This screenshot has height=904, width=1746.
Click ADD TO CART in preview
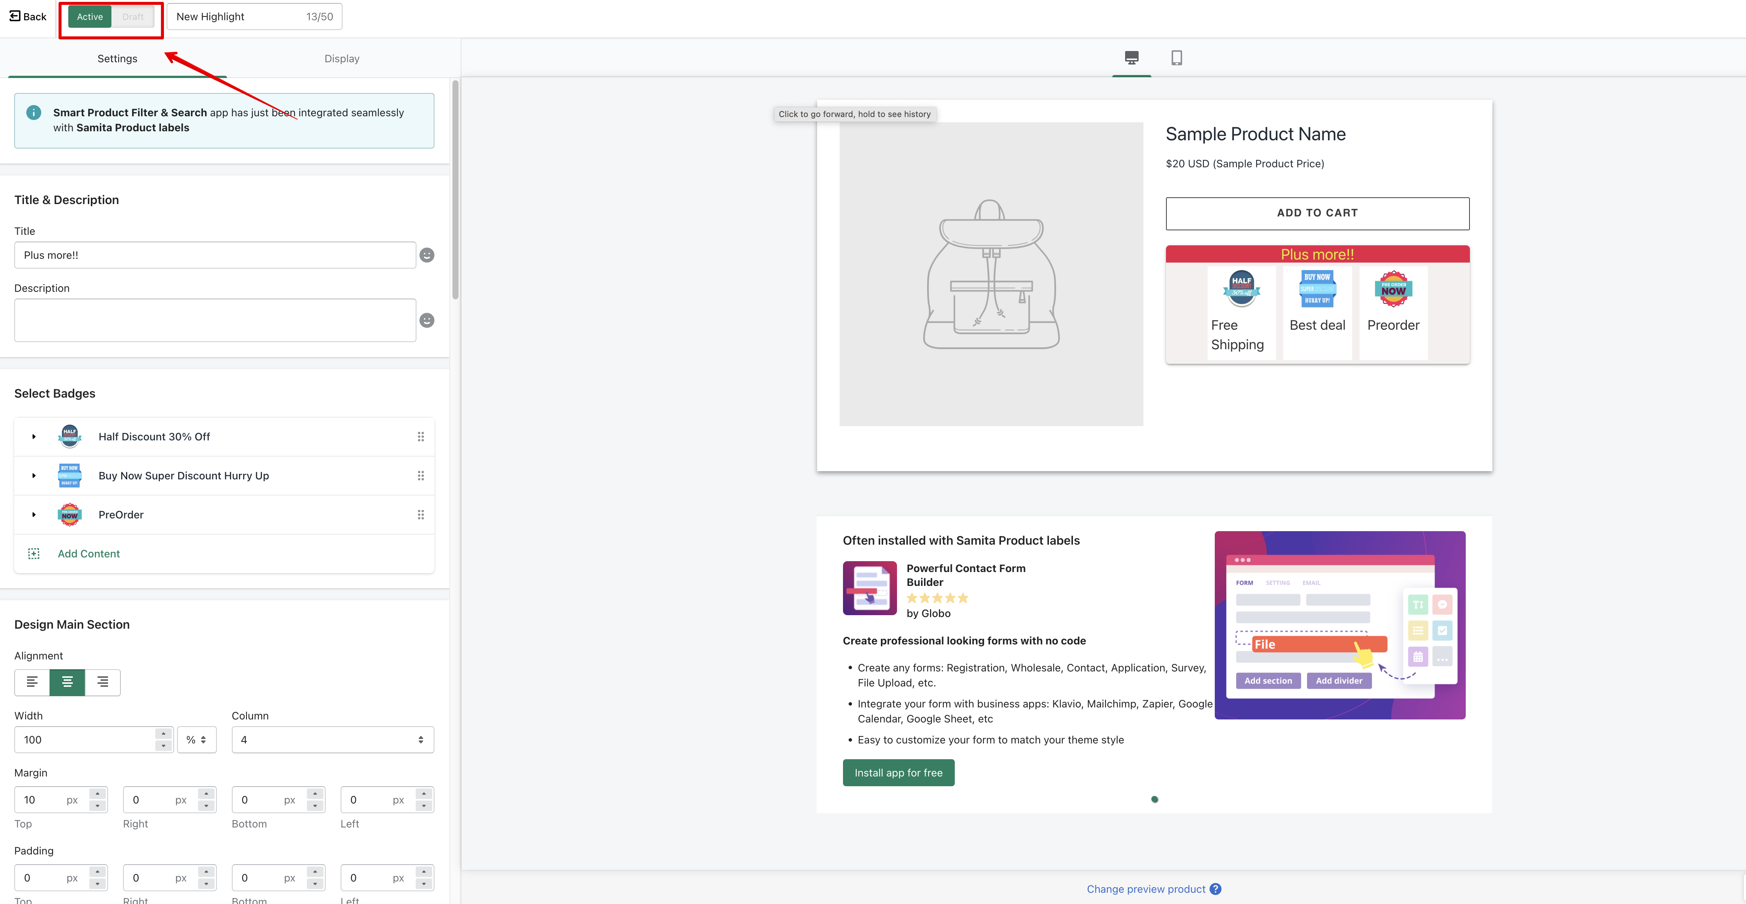tap(1317, 213)
